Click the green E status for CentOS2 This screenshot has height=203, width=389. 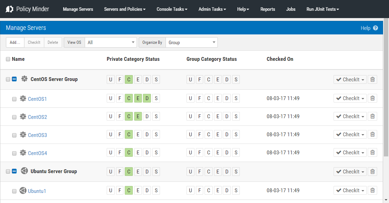tap(138, 116)
